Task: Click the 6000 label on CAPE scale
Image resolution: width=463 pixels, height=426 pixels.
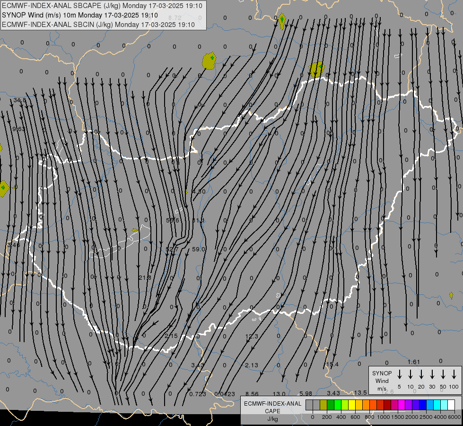Action: click(454, 417)
